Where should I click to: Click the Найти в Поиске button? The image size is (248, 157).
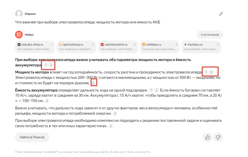[x=32, y=137]
